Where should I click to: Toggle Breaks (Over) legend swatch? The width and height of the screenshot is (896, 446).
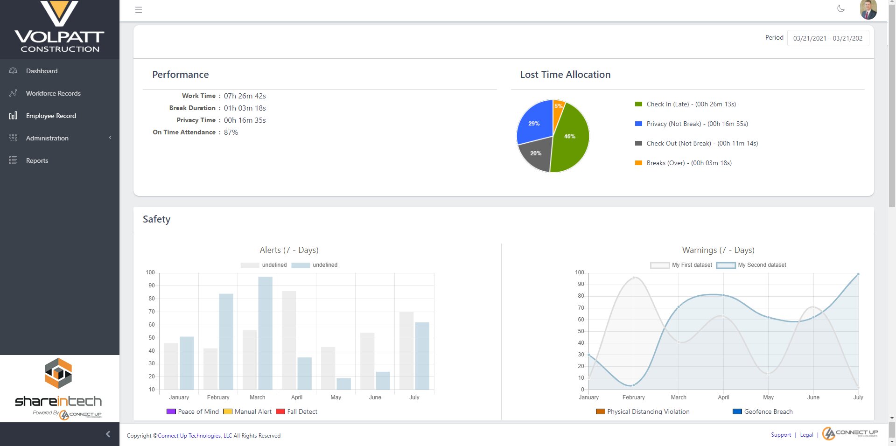(638, 163)
